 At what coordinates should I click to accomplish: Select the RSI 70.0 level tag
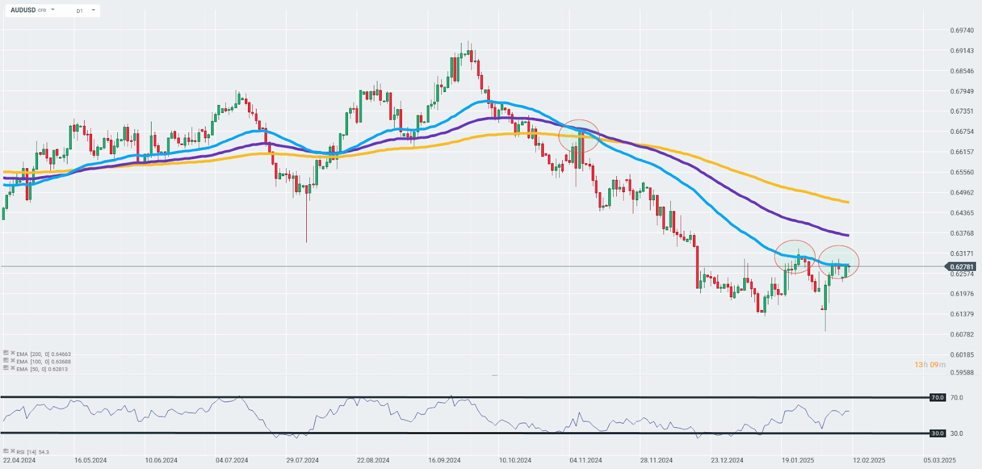point(938,397)
